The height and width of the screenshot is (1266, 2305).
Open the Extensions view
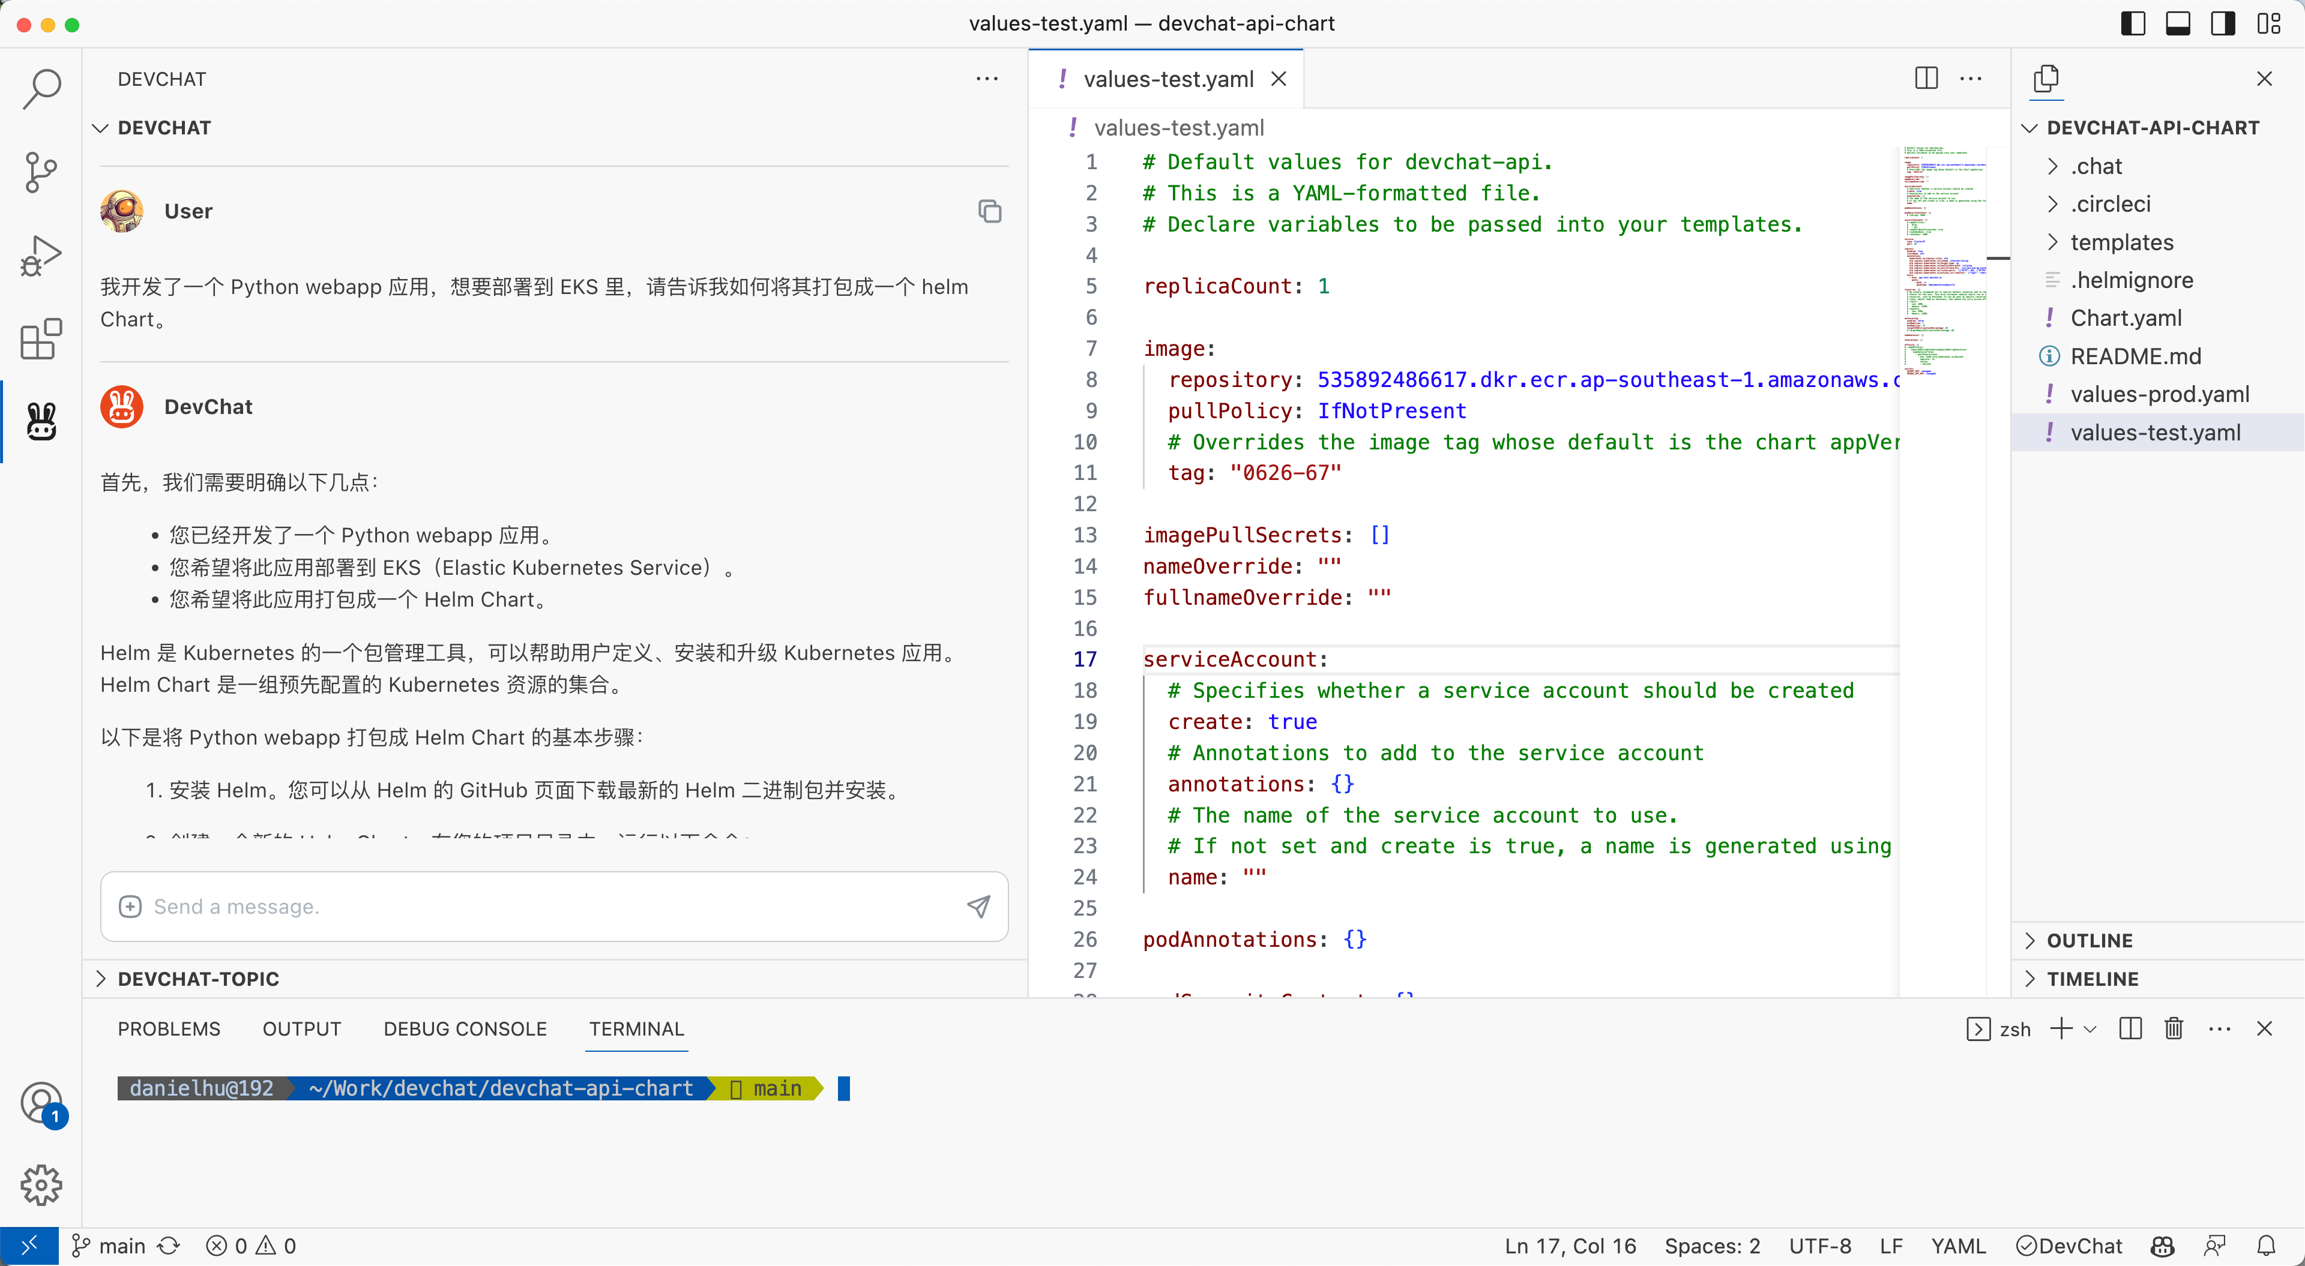pos(40,339)
